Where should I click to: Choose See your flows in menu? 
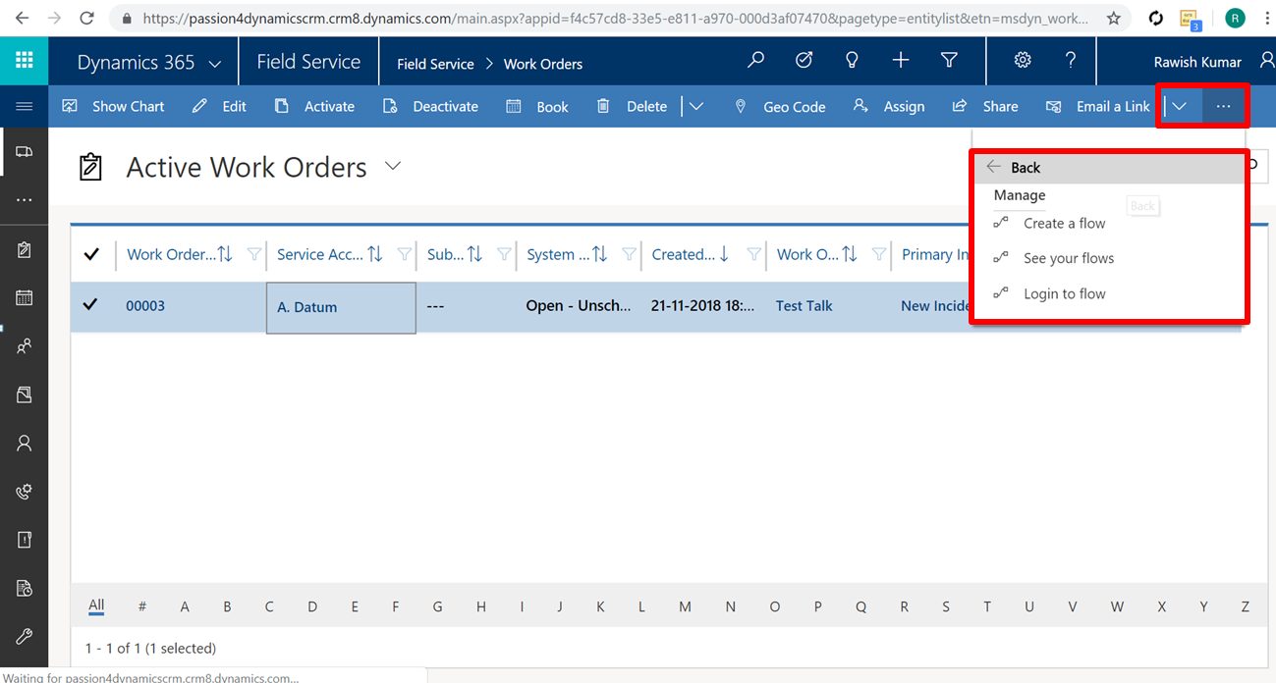(1068, 258)
